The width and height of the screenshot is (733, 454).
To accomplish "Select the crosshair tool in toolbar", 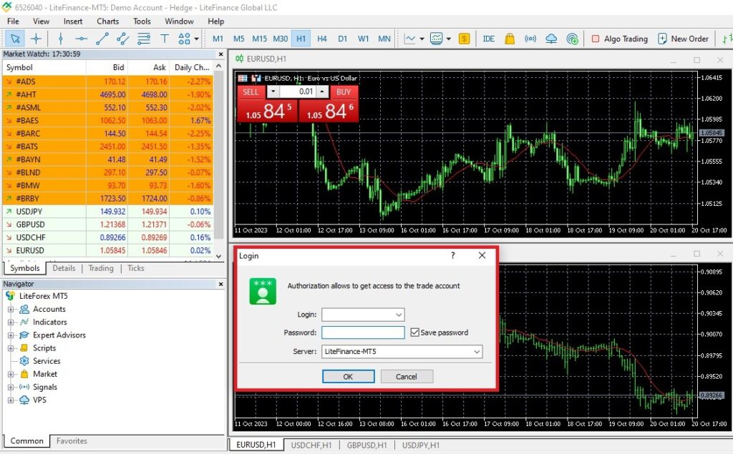I will coord(36,39).
